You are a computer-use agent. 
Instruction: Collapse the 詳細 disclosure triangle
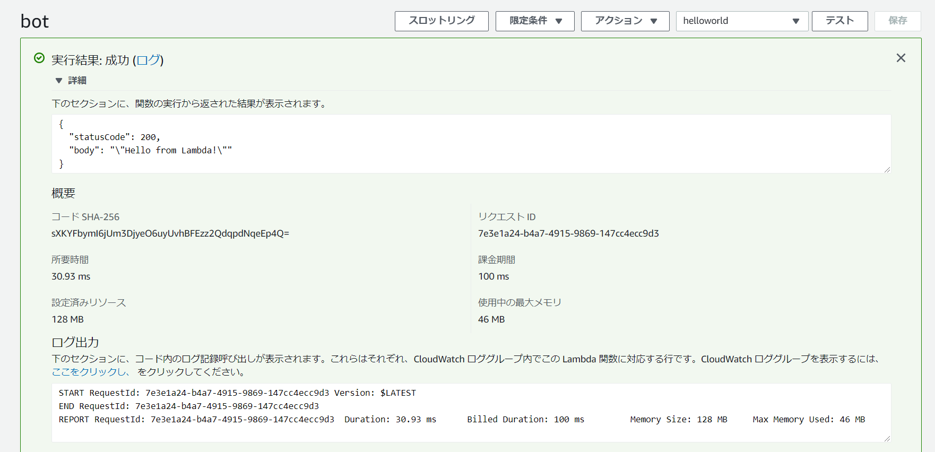click(x=59, y=81)
